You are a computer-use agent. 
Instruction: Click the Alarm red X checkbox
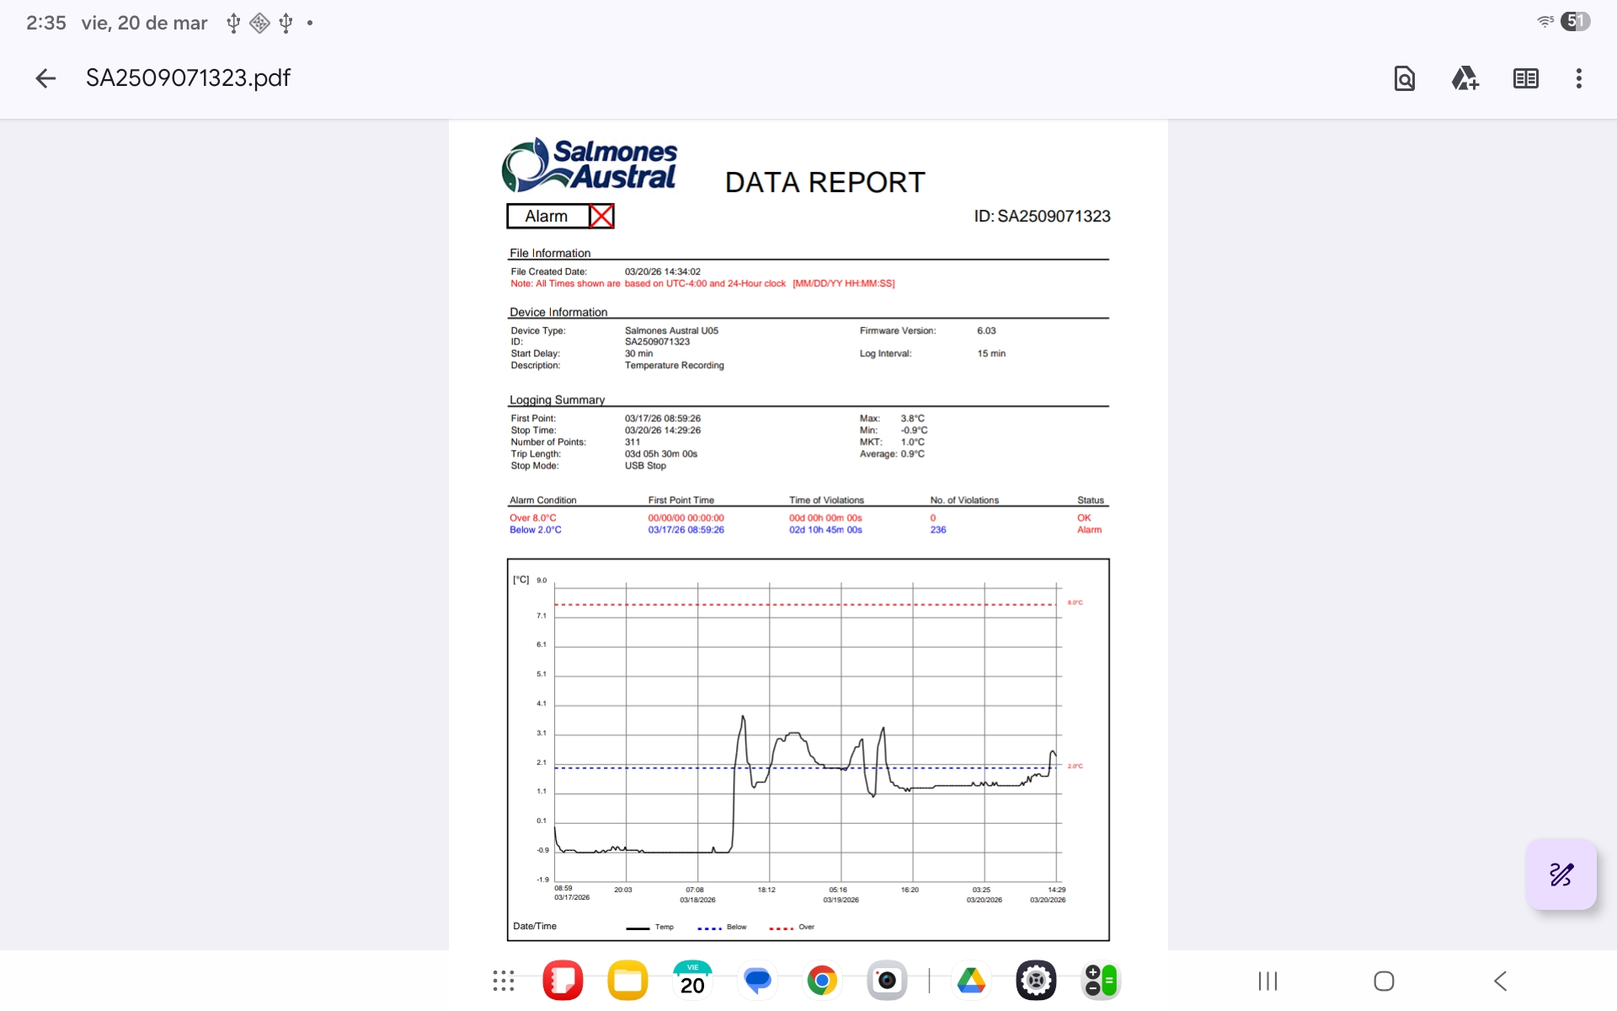coord(601,217)
